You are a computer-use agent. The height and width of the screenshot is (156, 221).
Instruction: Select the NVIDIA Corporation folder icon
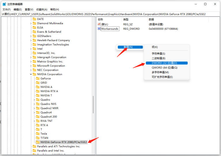35,74
